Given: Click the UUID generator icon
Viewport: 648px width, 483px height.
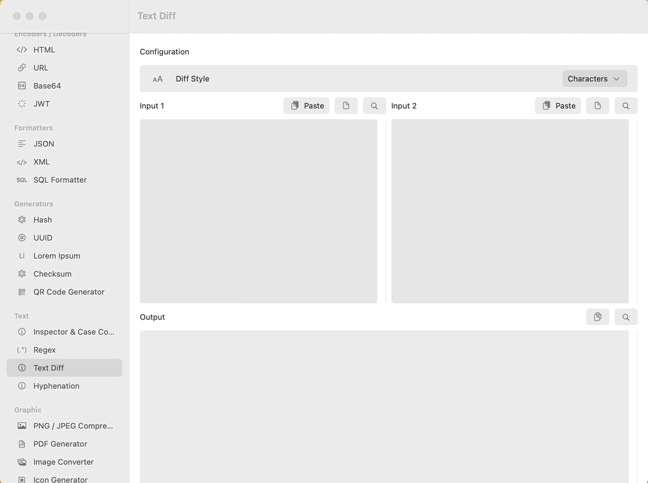Looking at the screenshot, I should 22,238.
